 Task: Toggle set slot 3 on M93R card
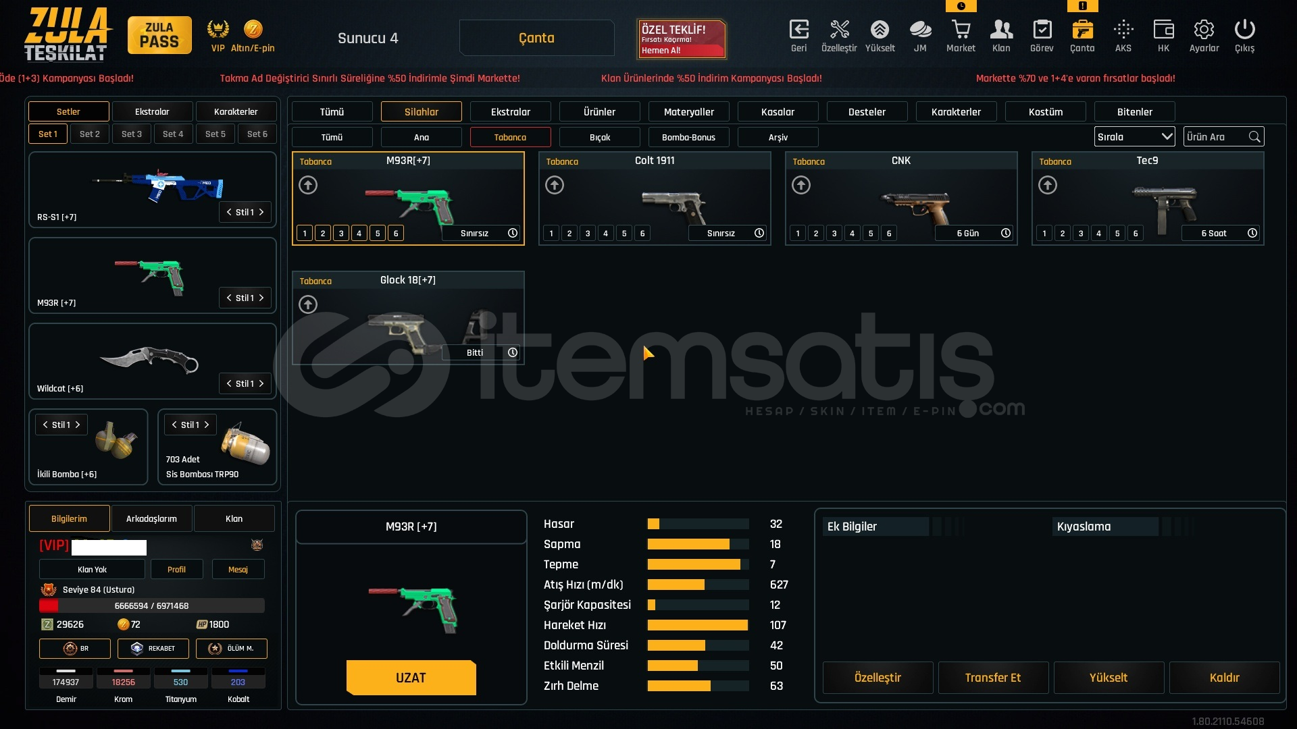[x=341, y=234]
